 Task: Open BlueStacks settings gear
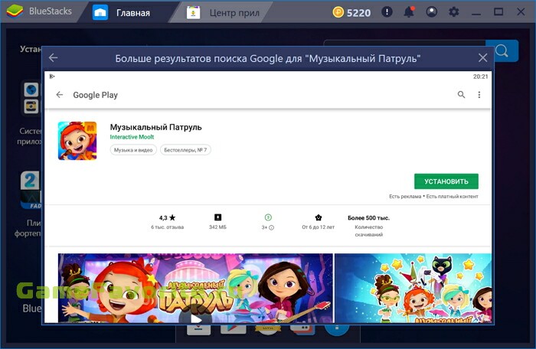tap(453, 12)
